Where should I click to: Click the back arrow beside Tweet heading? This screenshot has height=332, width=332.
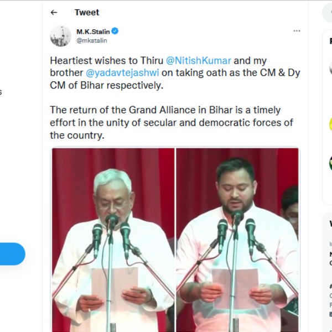(54, 12)
